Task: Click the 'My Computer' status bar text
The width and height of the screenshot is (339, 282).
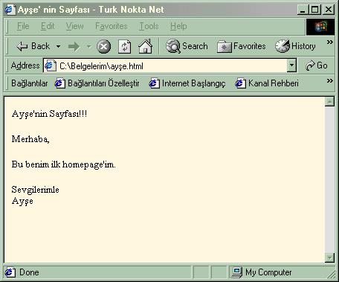Action: pyautogui.click(x=268, y=272)
